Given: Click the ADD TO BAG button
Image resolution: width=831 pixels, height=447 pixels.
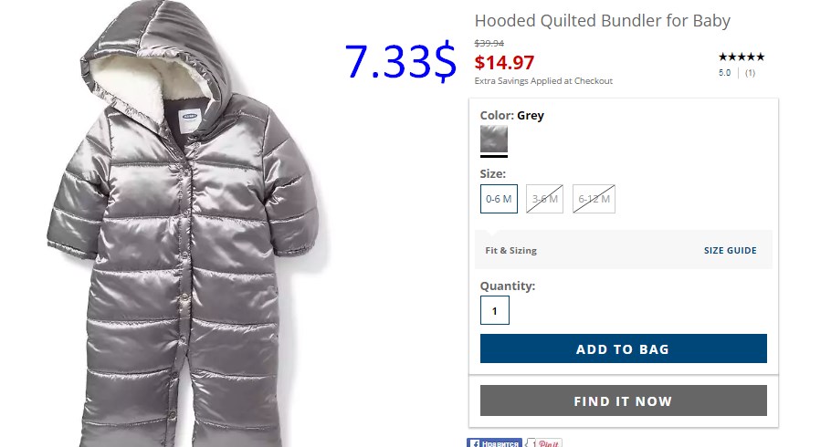Looking at the screenshot, I should [x=623, y=348].
